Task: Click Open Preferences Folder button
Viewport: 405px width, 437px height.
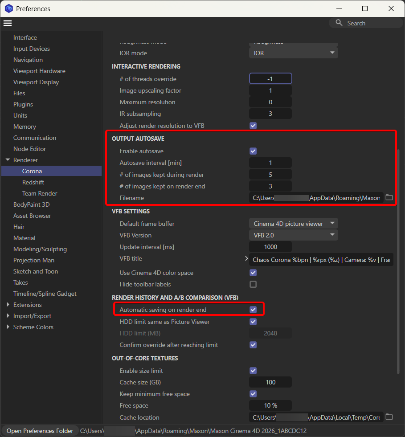Action: click(x=40, y=431)
